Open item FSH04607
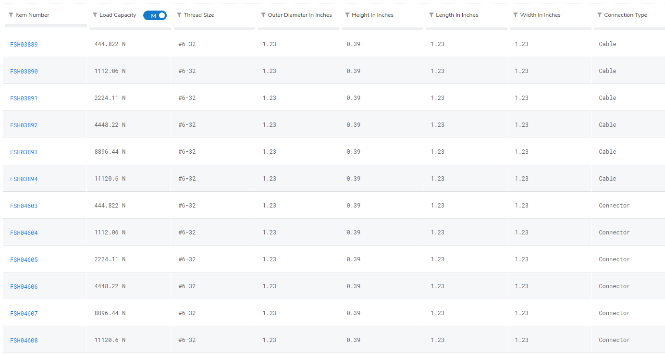Screen dimensions: 665x355 [24, 314]
